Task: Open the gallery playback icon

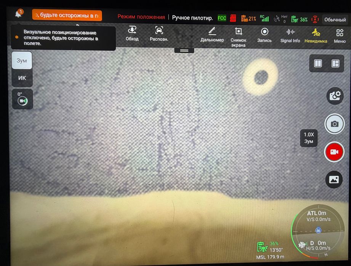Action: click(334, 180)
